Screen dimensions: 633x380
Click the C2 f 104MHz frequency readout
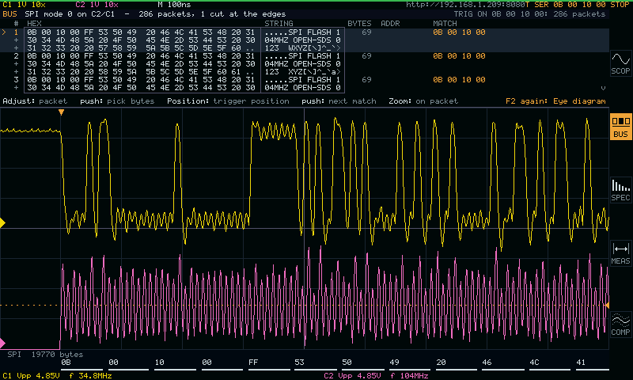point(409,375)
